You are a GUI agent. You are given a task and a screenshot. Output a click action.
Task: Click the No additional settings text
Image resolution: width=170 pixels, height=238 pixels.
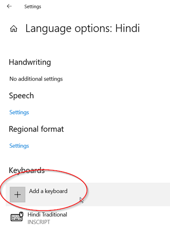click(x=36, y=79)
